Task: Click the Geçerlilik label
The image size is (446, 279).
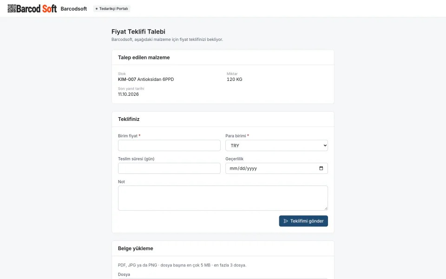Action: (x=234, y=159)
